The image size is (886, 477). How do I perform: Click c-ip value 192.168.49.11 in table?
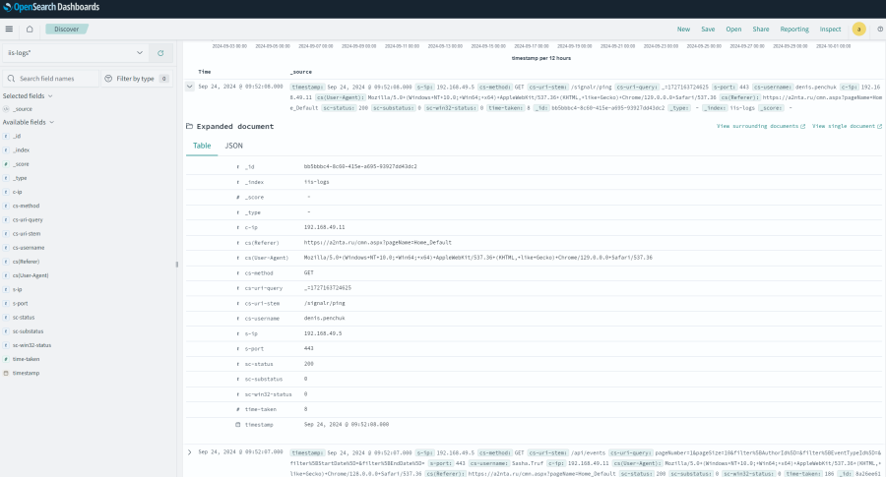point(324,227)
